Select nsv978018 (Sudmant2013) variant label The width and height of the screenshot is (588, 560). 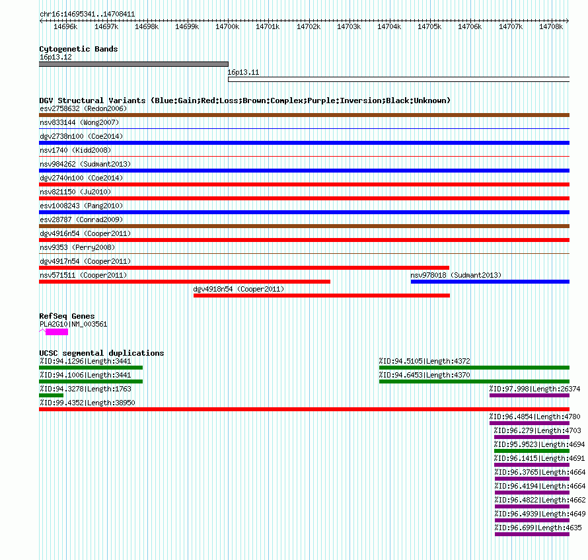pyautogui.click(x=456, y=275)
